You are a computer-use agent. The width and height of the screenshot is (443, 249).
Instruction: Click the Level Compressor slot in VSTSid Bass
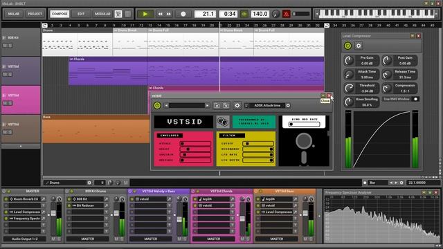pyautogui.click(x=276, y=212)
